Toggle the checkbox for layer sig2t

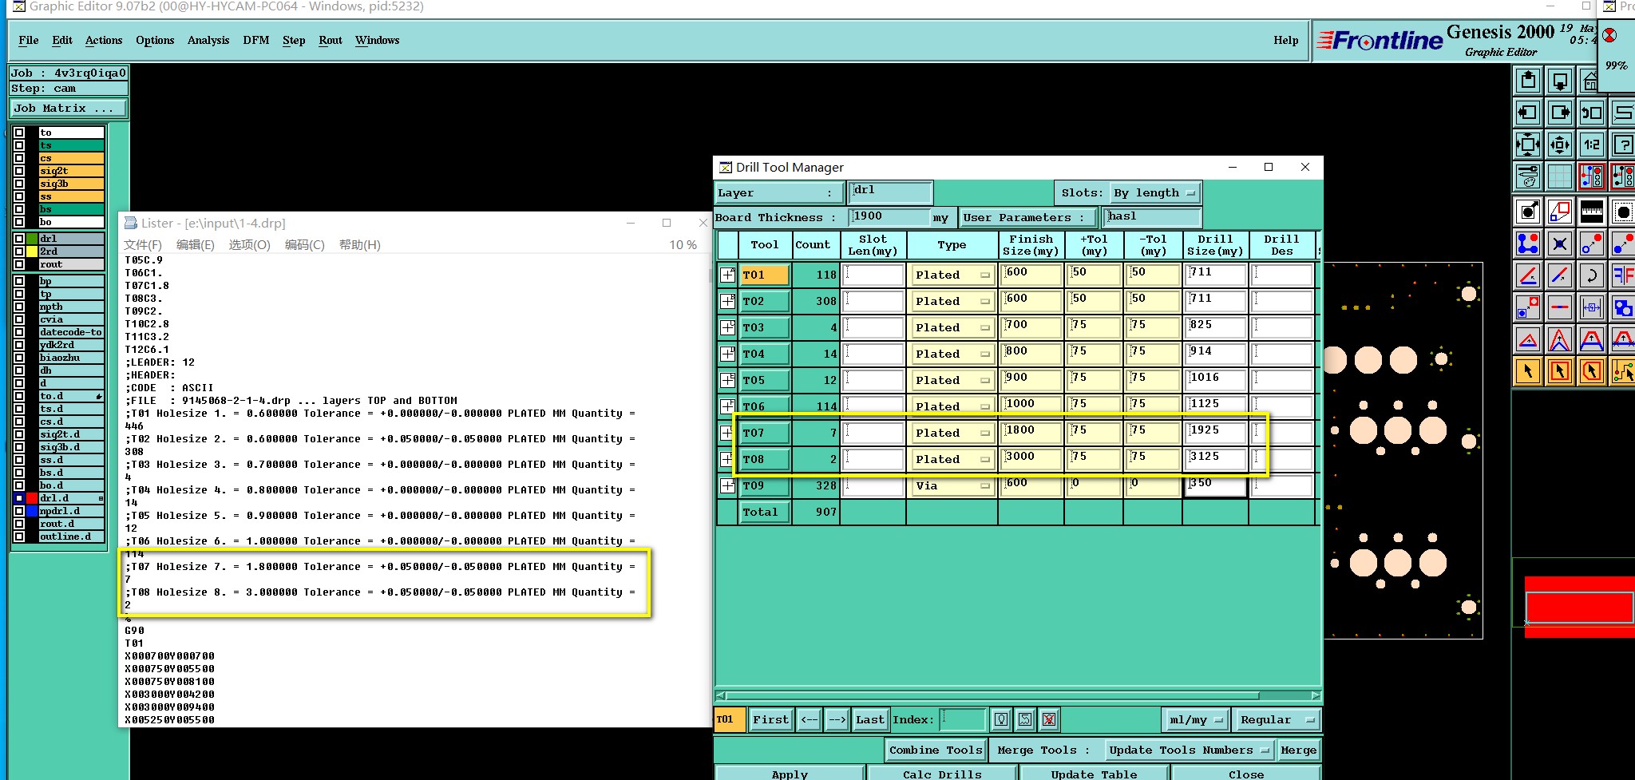19,171
